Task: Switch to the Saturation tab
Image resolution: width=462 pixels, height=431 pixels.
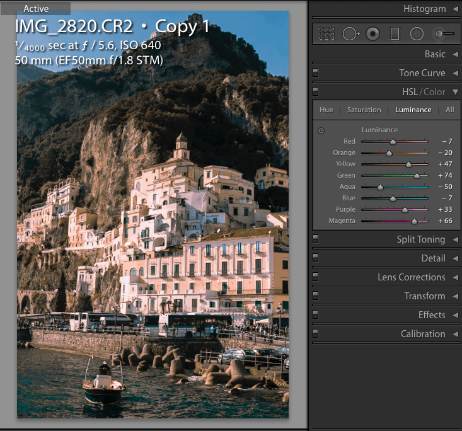Action: tap(364, 110)
